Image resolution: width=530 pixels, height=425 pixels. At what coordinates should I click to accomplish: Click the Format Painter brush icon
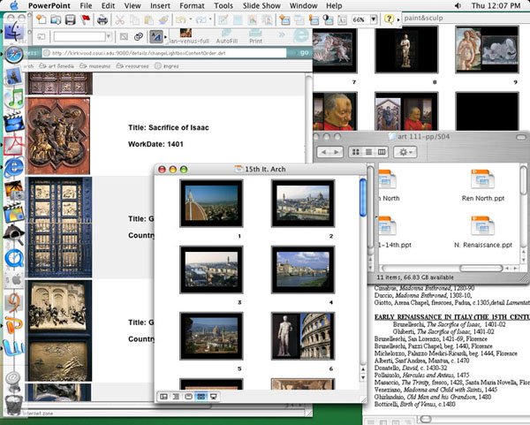(x=163, y=19)
